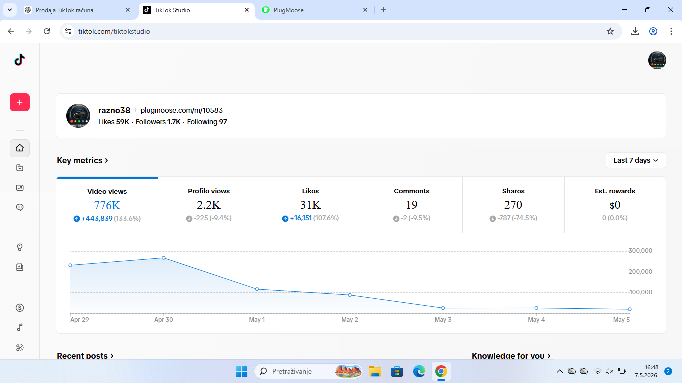Click the Chrome icon in the taskbar

[441, 371]
